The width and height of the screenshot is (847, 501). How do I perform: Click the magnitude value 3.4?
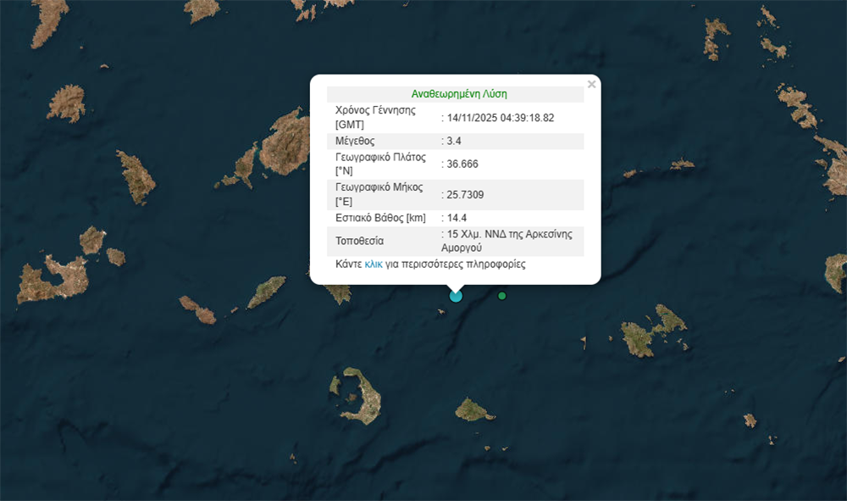[454, 141]
